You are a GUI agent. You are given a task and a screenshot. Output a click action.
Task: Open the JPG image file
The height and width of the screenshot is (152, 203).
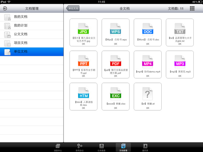(x=83, y=32)
